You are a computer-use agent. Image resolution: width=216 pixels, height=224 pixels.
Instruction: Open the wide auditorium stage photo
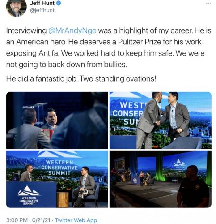coord(161,179)
